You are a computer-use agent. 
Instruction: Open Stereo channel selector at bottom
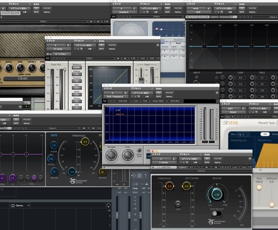pyautogui.click(x=20, y=205)
